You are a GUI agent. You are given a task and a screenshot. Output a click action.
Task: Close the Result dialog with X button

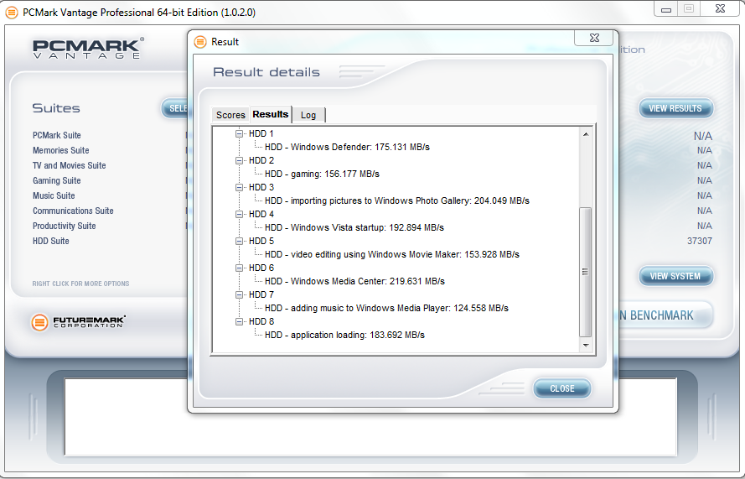coord(594,38)
